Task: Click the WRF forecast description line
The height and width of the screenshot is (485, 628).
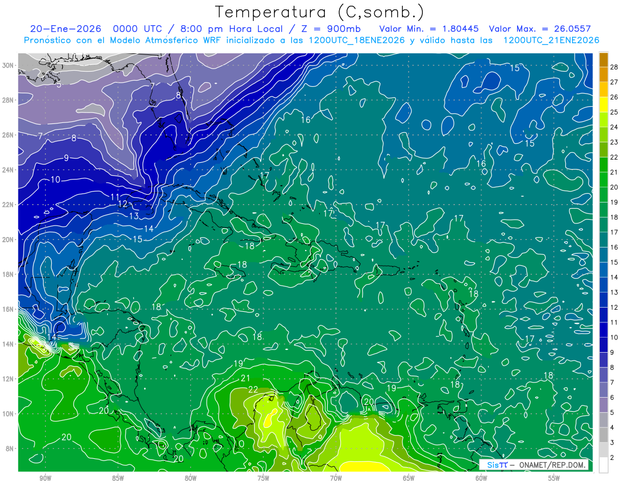Action: [x=311, y=40]
